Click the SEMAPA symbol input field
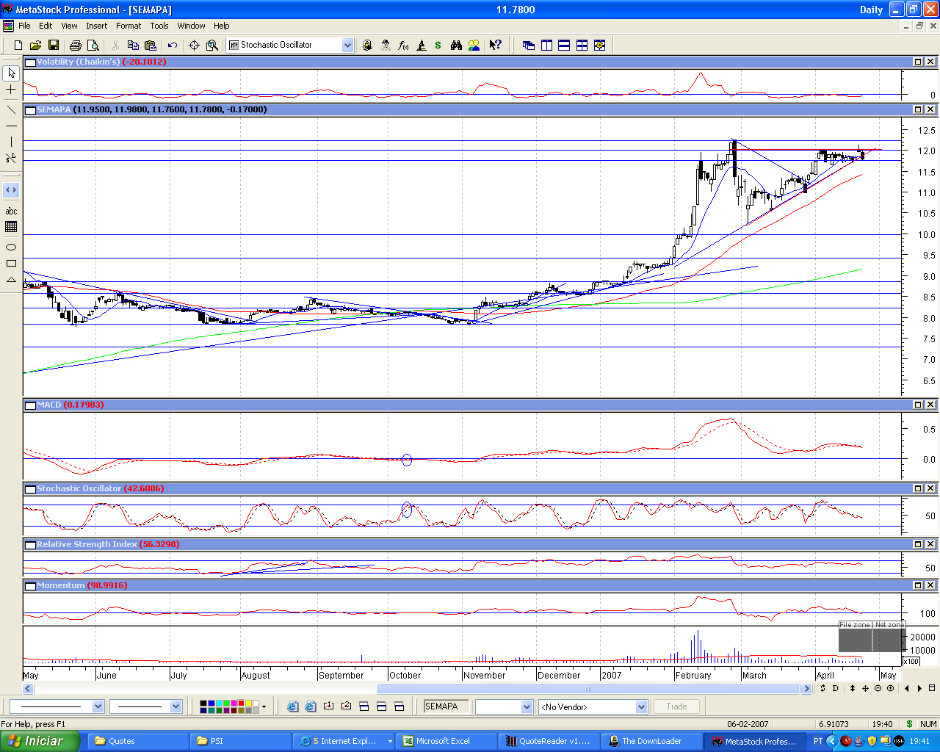This screenshot has height=752, width=940. pos(446,706)
